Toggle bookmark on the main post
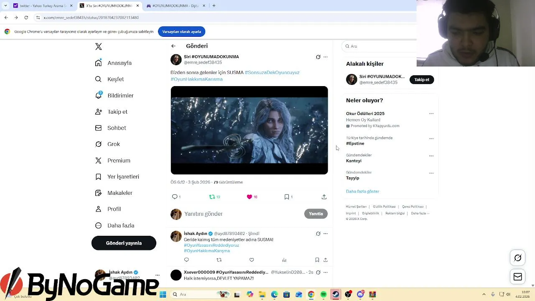The height and width of the screenshot is (301, 535). [x=287, y=196]
